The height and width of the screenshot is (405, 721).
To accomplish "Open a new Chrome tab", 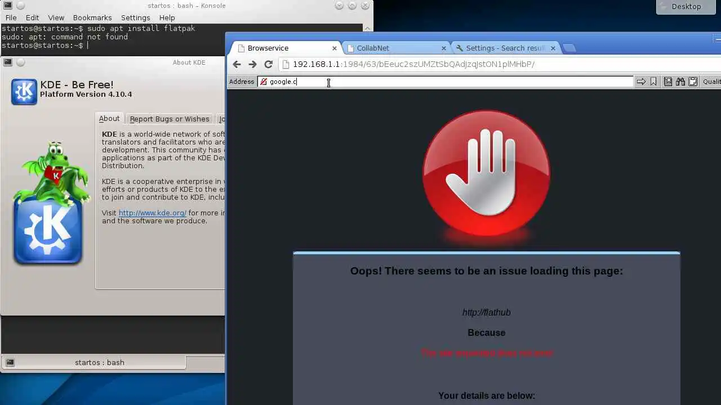I will [569, 48].
